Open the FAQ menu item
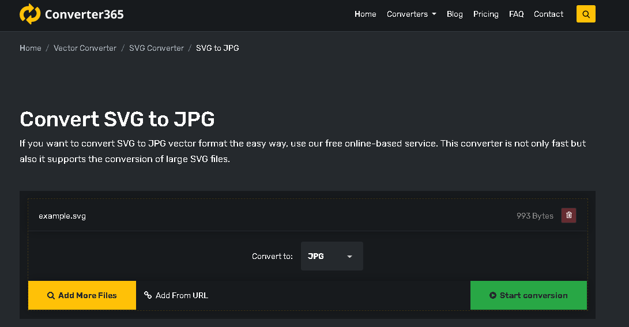 click(x=516, y=14)
